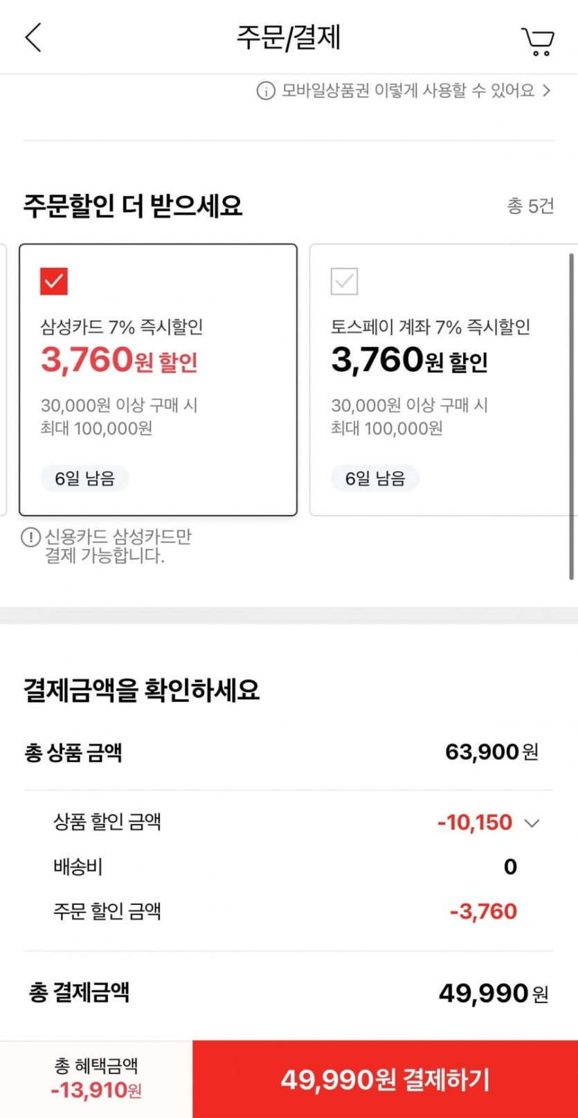Uncheck the 삼성카드 7% 즉시할인 checkbox
The width and height of the screenshot is (578, 1118).
[54, 282]
